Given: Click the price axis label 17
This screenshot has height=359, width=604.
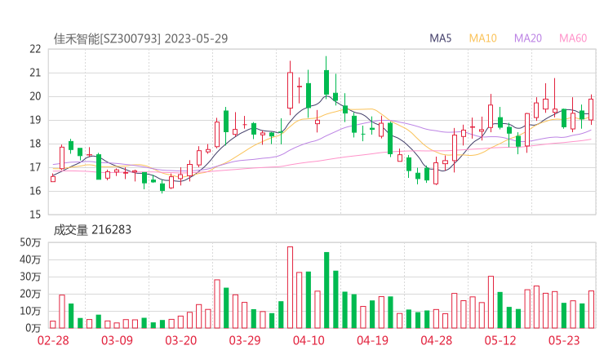Looking at the screenshot, I should pos(35,167).
